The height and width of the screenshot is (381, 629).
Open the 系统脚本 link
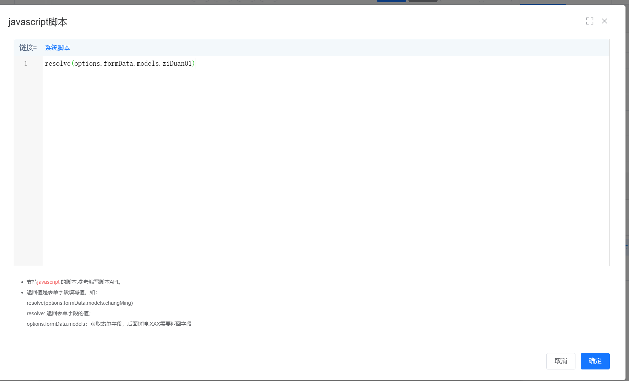(x=57, y=48)
